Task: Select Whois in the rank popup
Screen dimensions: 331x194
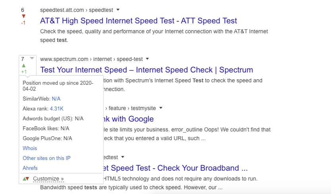Action: click(30, 148)
